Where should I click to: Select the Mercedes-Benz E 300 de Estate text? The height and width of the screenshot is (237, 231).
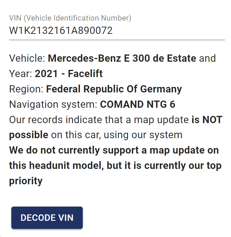click(x=122, y=58)
